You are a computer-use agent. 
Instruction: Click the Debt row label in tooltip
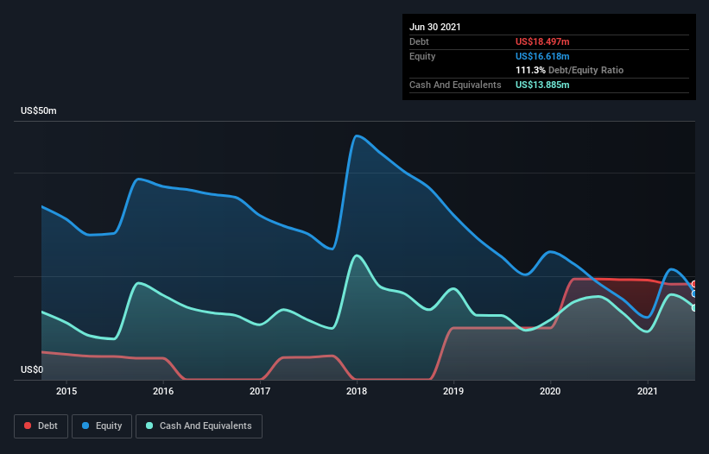(419, 42)
